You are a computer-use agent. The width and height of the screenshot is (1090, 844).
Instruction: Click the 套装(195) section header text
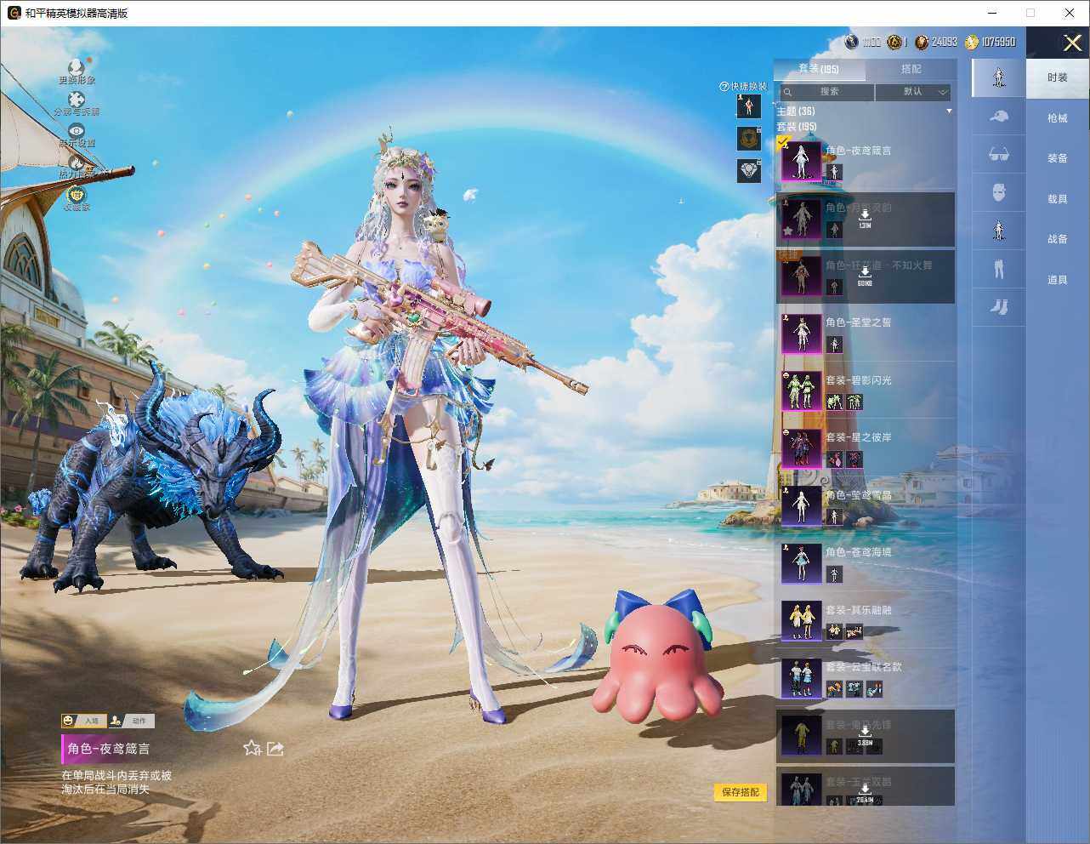point(797,127)
